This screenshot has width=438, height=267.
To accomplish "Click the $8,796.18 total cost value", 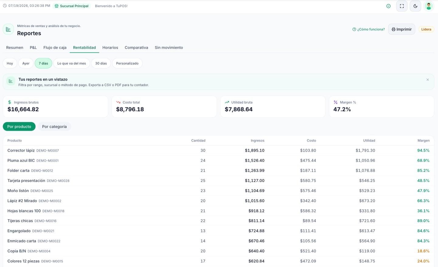I will click(x=130, y=109).
